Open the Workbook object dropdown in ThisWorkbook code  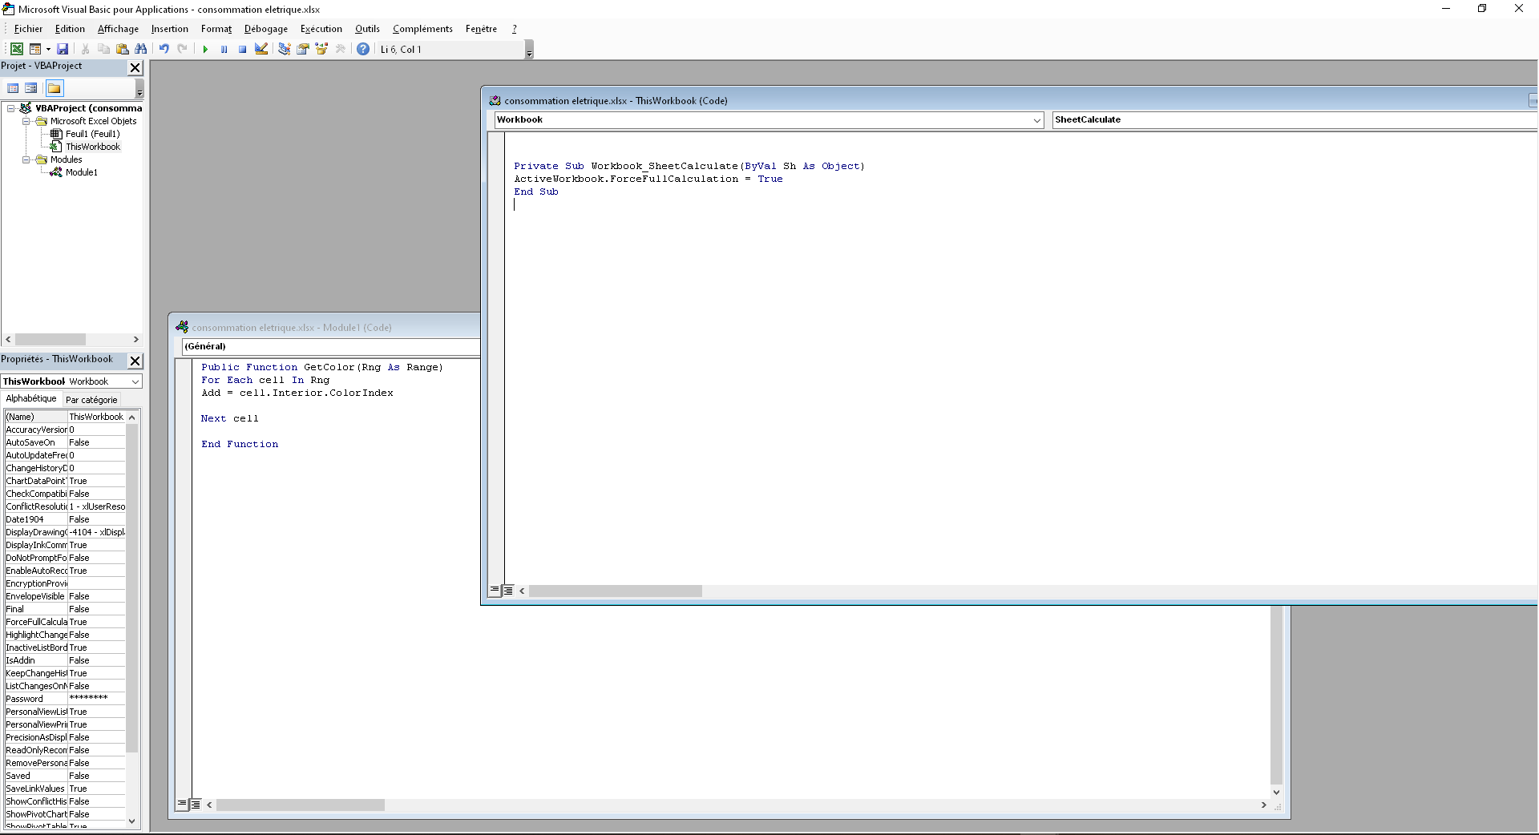pyautogui.click(x=1036, y=120)
